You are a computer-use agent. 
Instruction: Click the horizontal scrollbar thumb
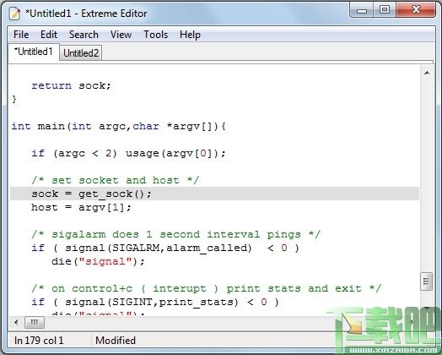click(x=35, y=322)
